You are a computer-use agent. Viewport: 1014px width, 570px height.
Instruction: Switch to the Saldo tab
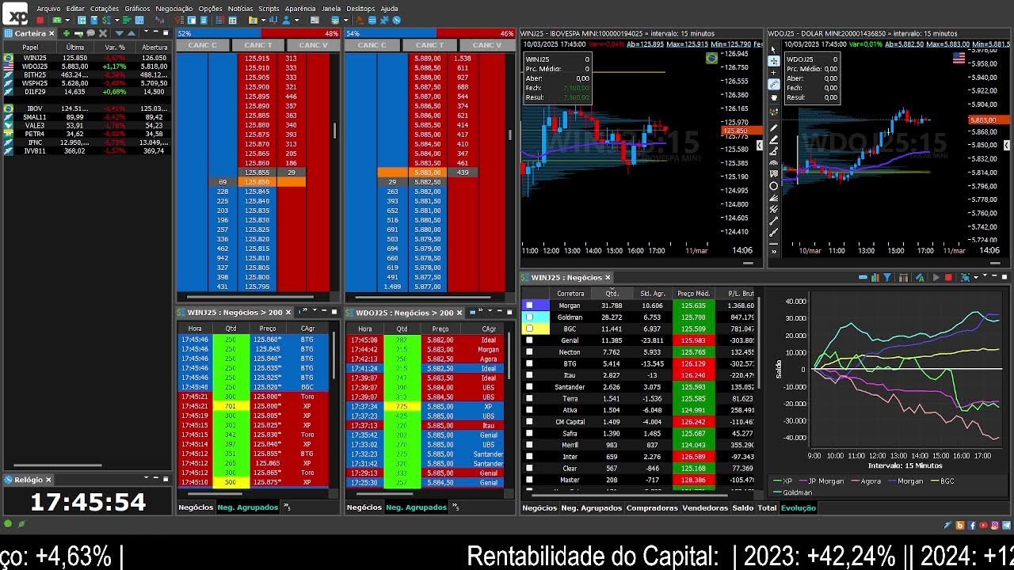tap(743, 507)
